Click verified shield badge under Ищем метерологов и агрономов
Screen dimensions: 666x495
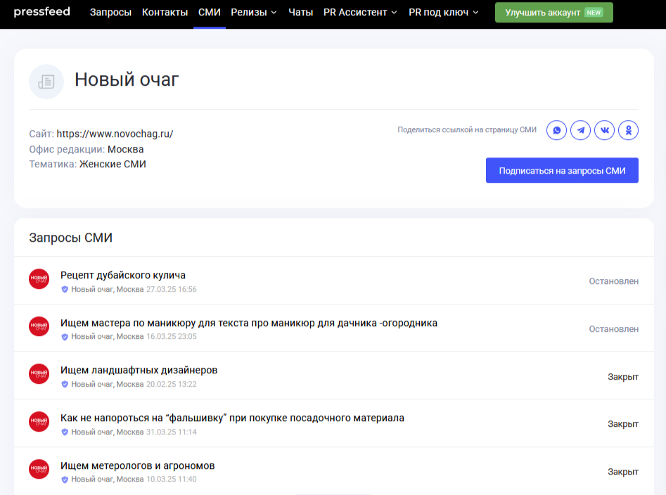pyautogui.click(x=65, y=480)
